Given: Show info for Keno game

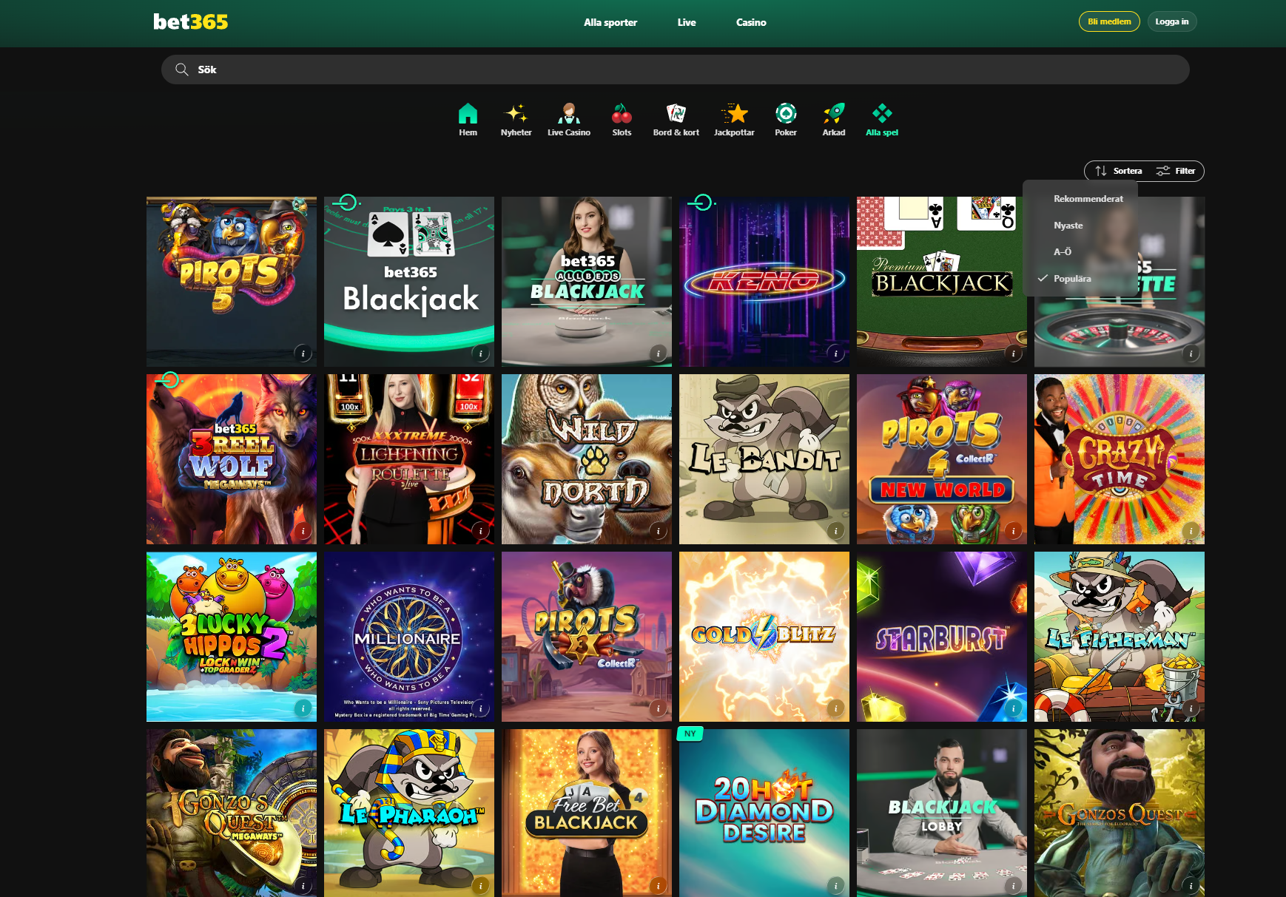Looking at the screenshot, I should pos(835,353).
